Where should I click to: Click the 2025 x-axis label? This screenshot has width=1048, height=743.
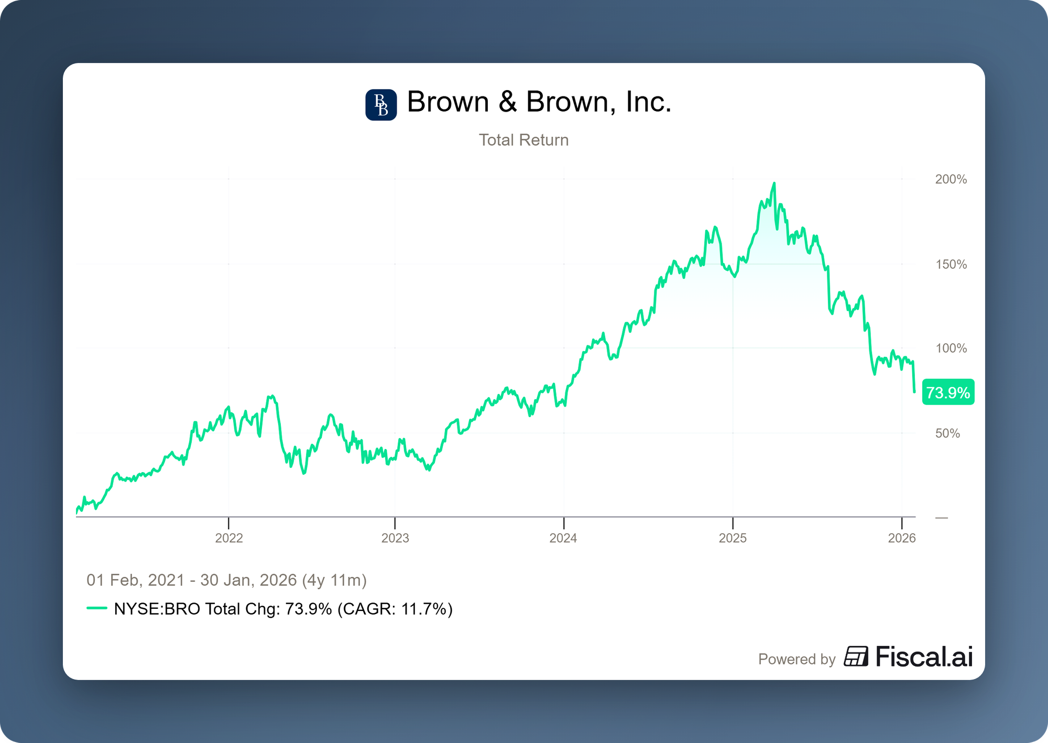click(x=733, y=538)
